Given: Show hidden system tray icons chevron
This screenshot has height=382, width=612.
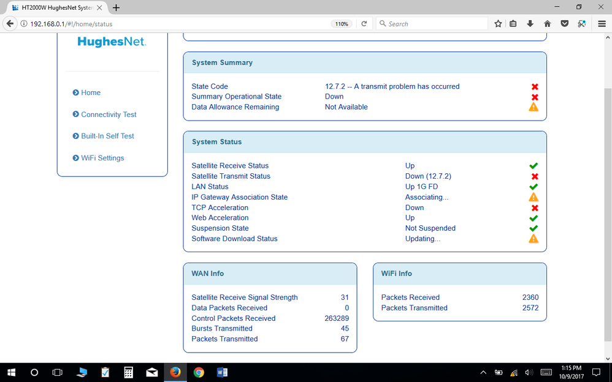Looking at the screenshot, I should pos(483,372).
